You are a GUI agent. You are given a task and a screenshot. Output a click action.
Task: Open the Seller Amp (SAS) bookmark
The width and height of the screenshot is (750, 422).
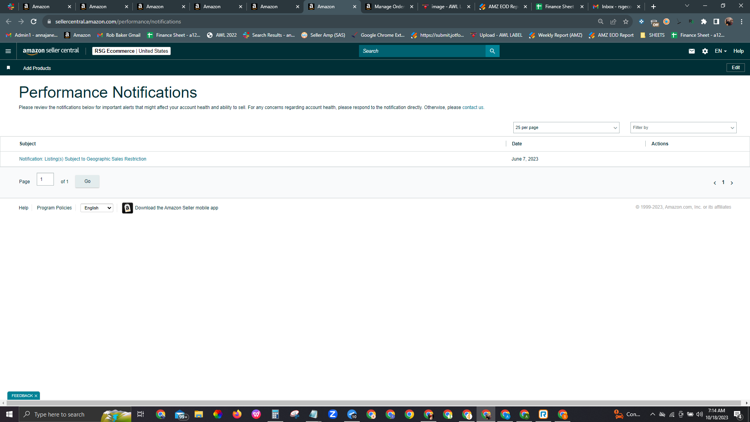pos(323,35)
